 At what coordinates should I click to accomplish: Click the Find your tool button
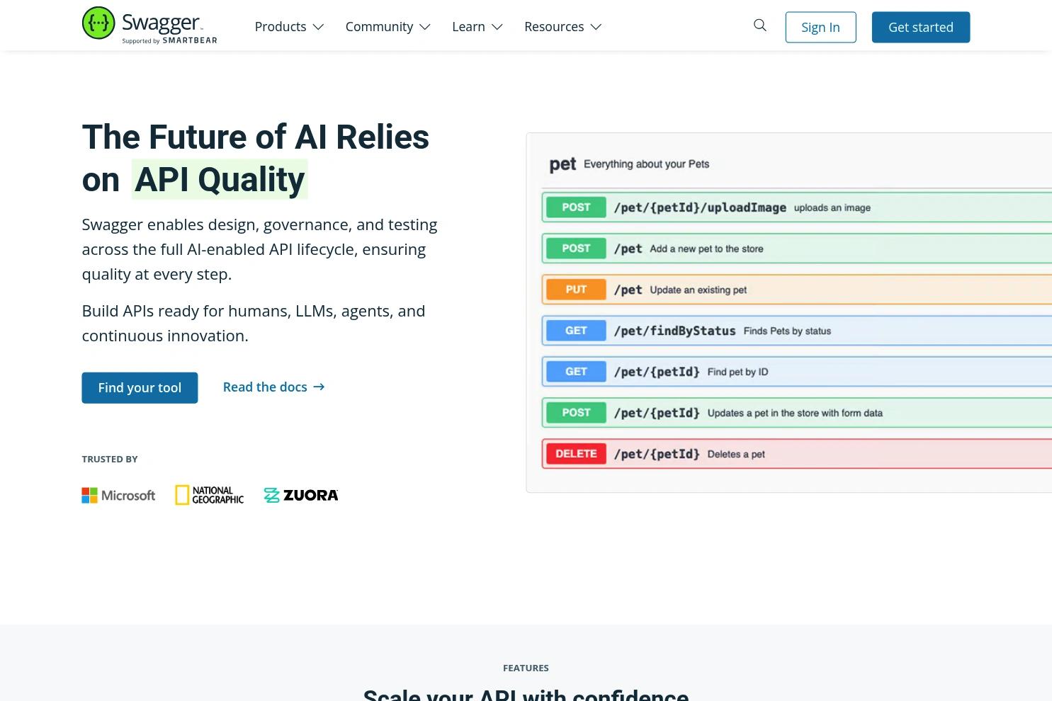point(140,388)
